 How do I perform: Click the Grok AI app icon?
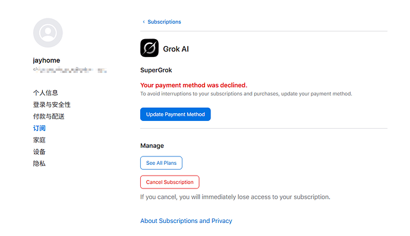tap(149, 48)
